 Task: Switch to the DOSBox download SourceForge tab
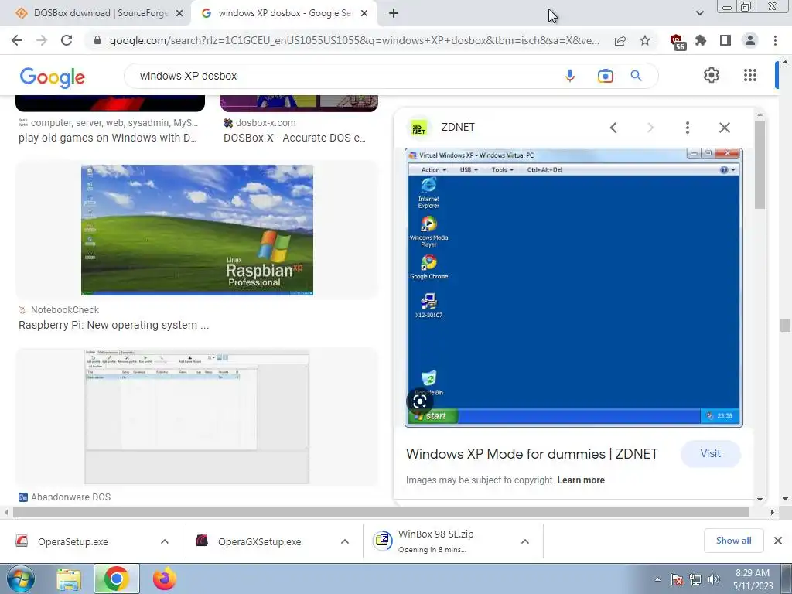(101, 13)
